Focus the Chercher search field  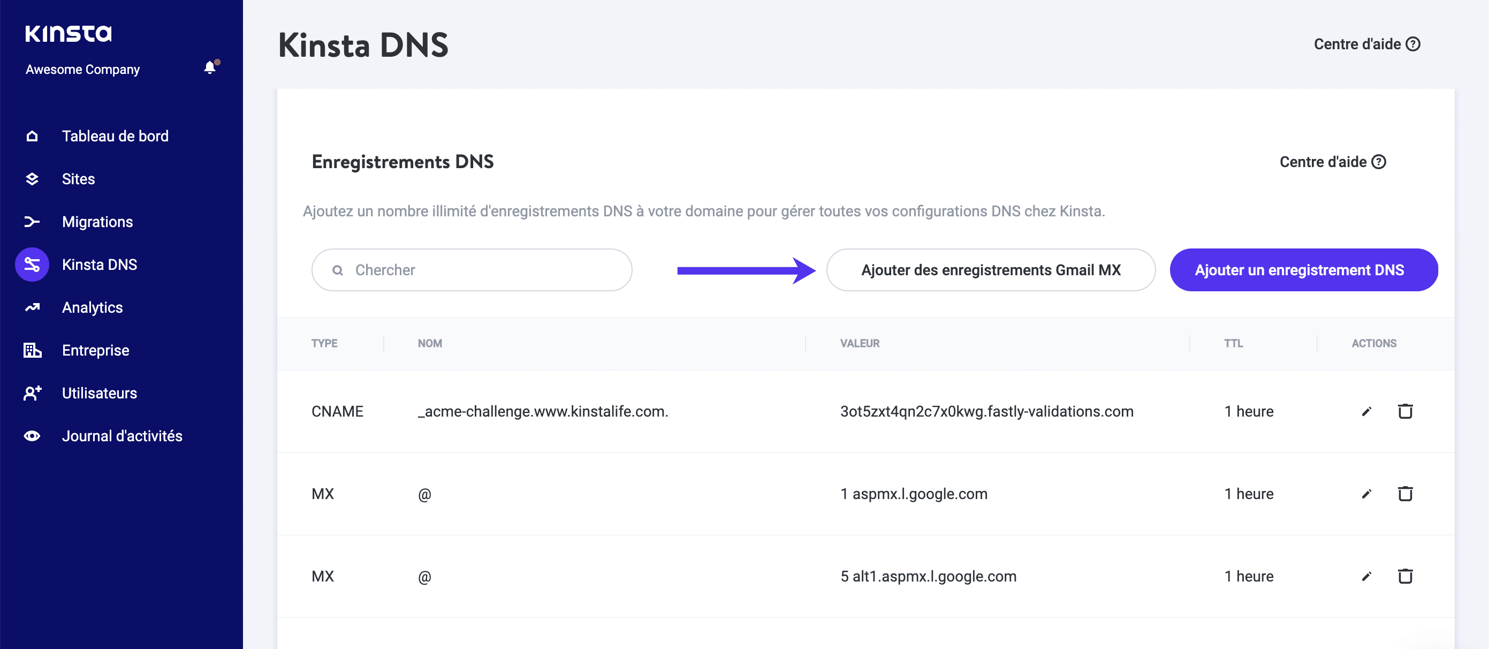472,270
